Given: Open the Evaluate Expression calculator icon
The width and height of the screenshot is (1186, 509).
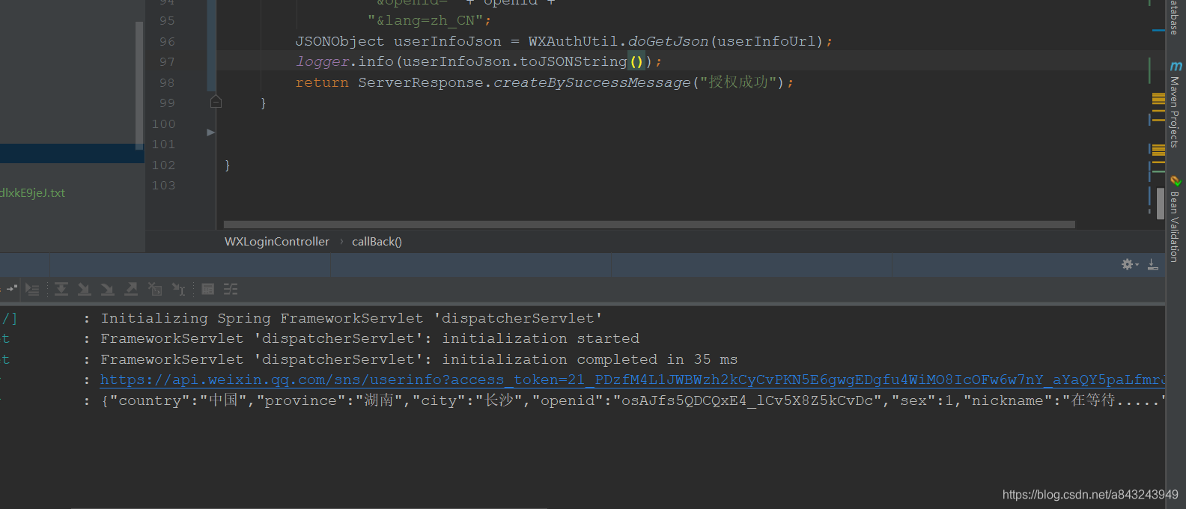Looking at the screenshot, I should tap(208, 289).
